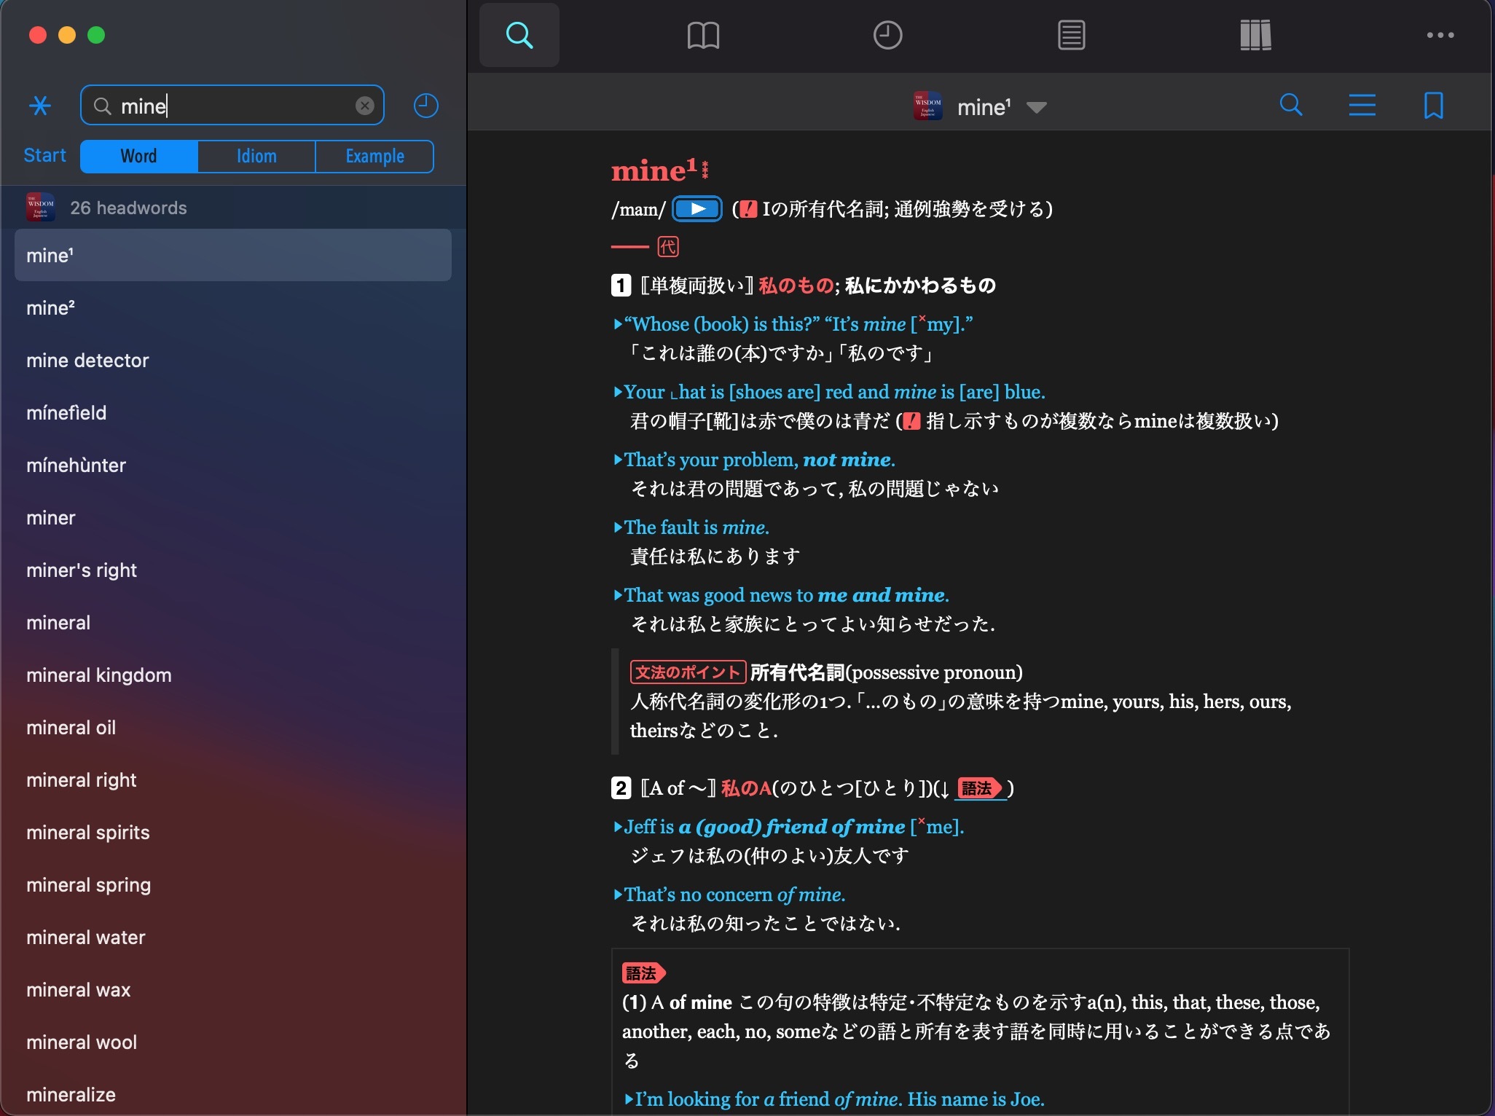
Task: Open the Start match-type selector
Action: pos(44,156)
